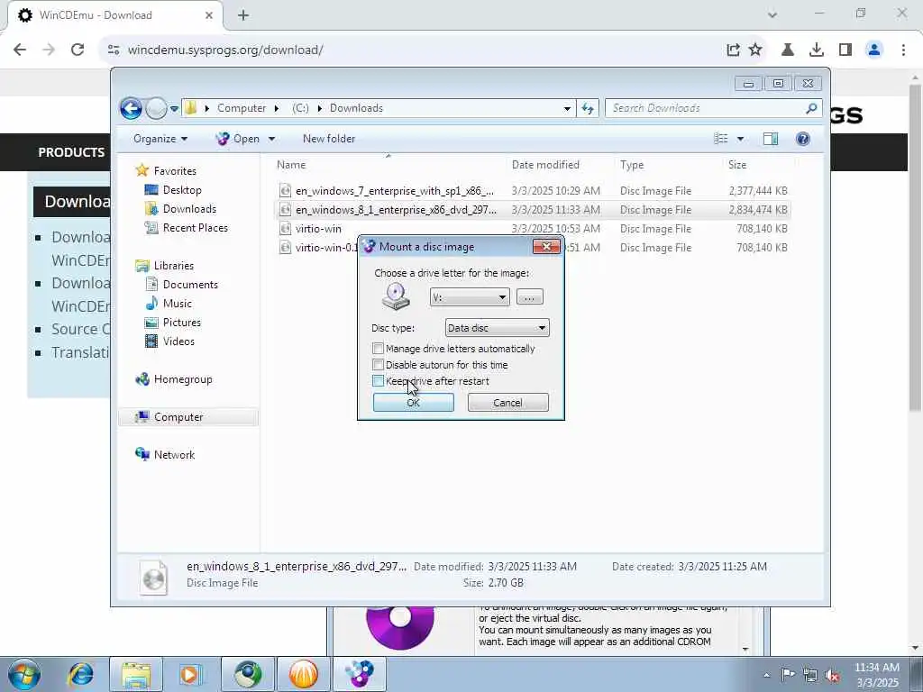Open Chrome profile avatar
The image size is (923, 692).
coord(874,50)
